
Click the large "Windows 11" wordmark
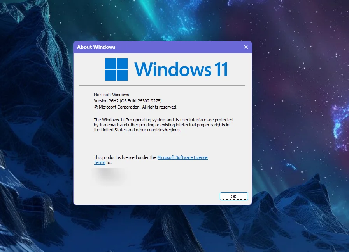tap(181, 69)
